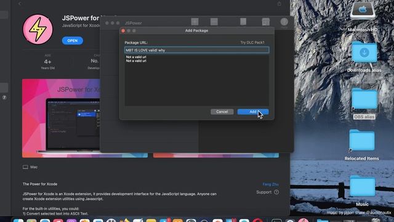Open the first JSPower screenshot thumbnail
Image resolution: width=394 pixels, height=222 pixels.
point(61,118)
